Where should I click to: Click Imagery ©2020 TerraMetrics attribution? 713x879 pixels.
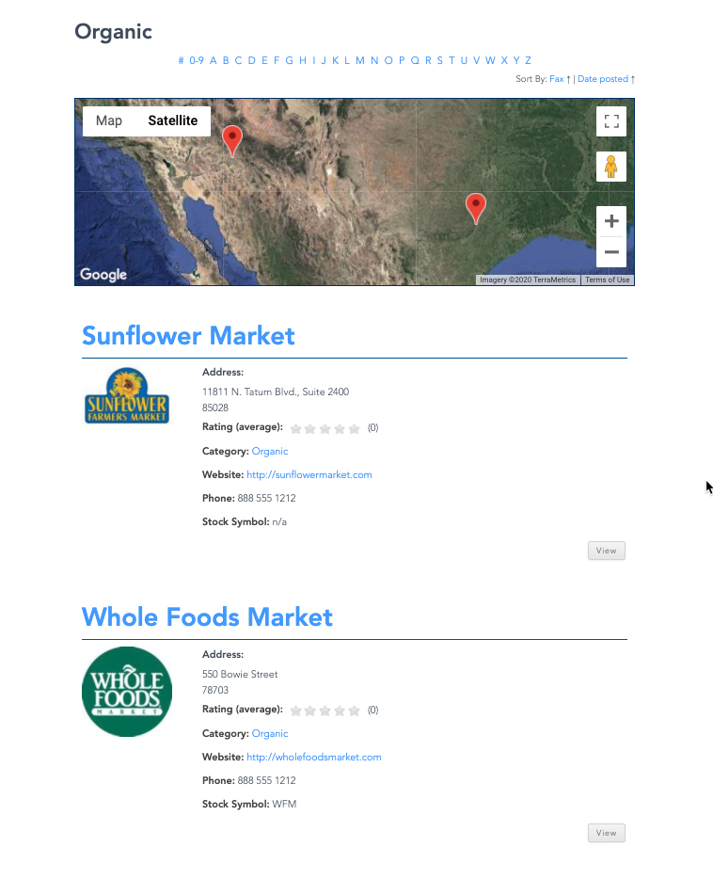(528, 280)
